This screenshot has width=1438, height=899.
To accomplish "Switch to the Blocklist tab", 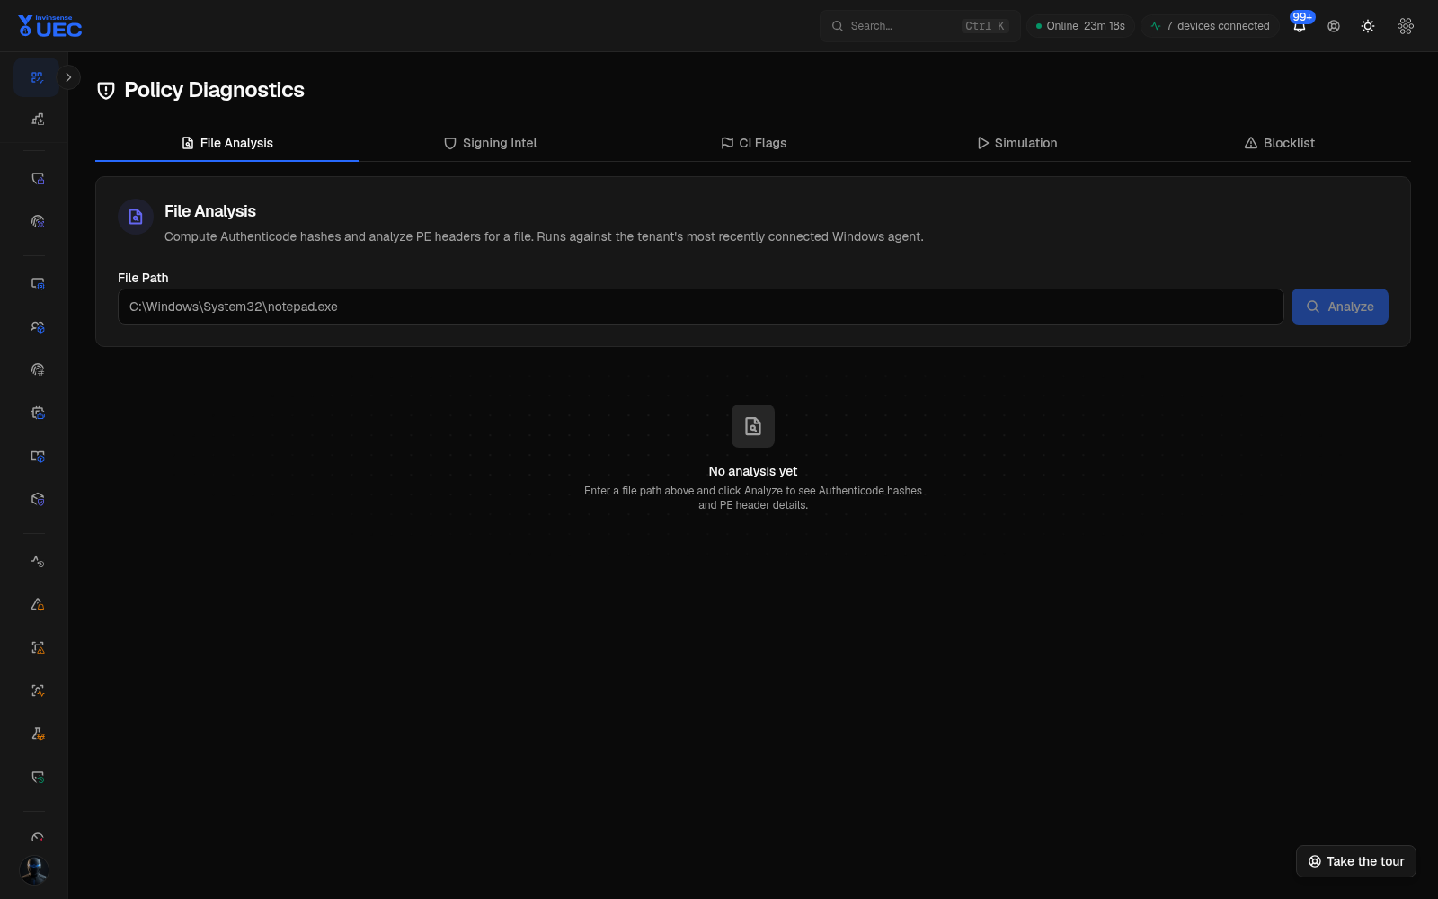I will 1280,143.
